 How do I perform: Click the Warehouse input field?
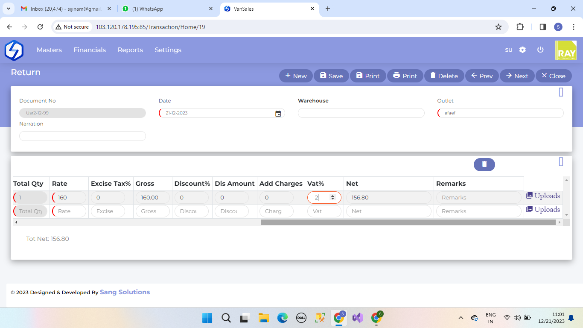[x=361, y=113]
